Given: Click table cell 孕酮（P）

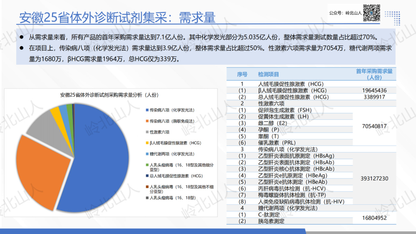Looking at the screenshot, I should [x=268, y=130].
